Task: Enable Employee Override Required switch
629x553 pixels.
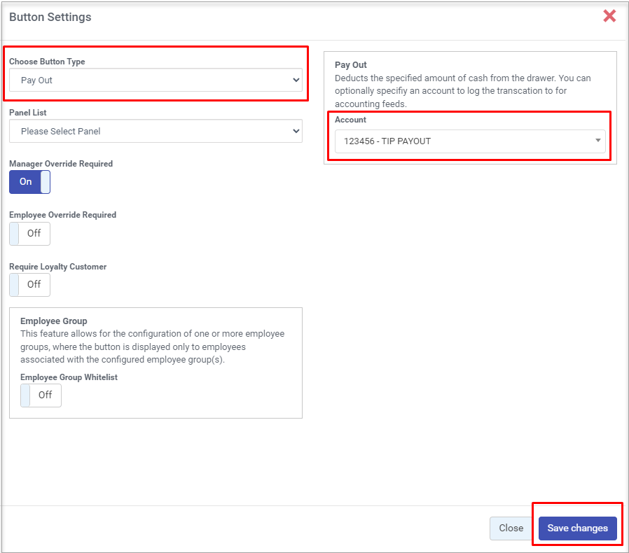Action: tap(29, 233)
